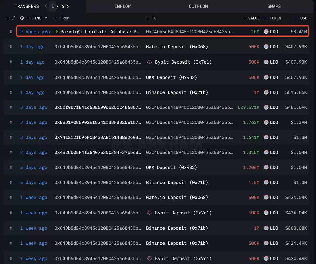Open the USD column filter
316x264 pixels.
(296, 18)
